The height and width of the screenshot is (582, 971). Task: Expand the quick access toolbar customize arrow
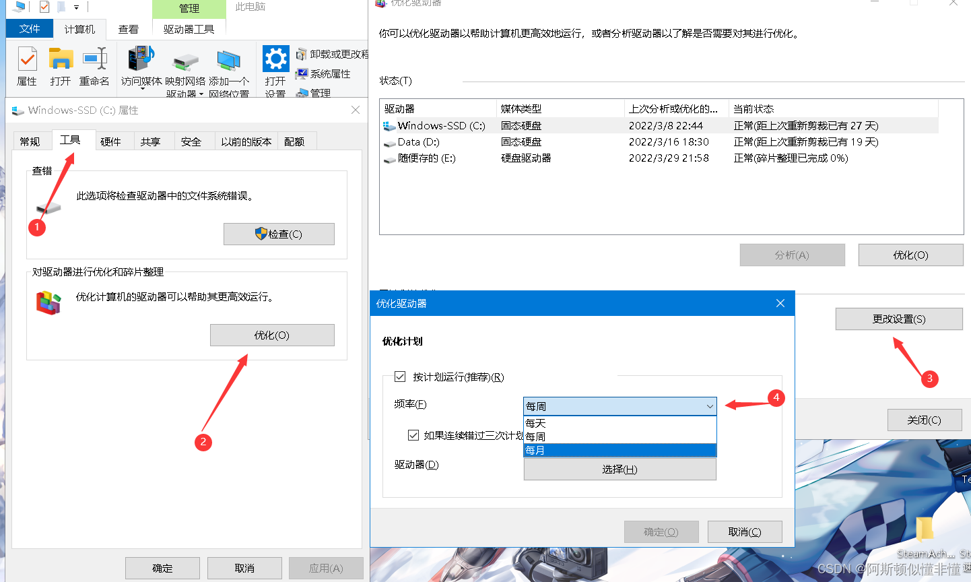point(76,7)
